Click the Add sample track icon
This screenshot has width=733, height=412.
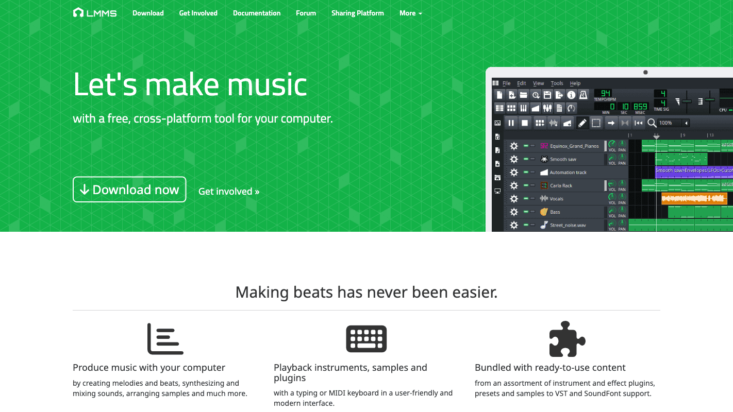(554, 123)
